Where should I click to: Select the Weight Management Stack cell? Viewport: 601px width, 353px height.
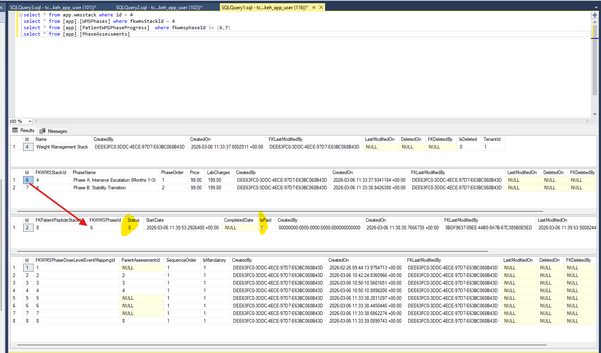point(62,147)
